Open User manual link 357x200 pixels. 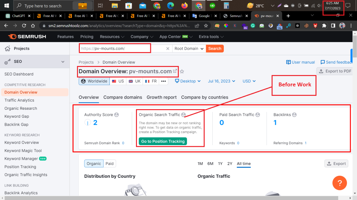301,62
